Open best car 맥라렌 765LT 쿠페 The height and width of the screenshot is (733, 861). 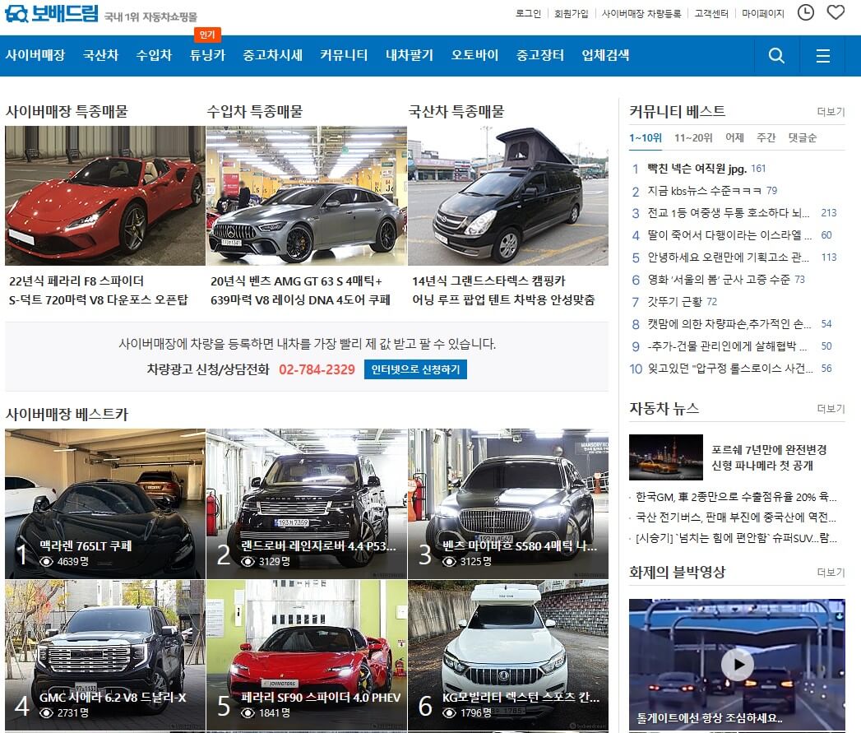click(x=105, y=503)
